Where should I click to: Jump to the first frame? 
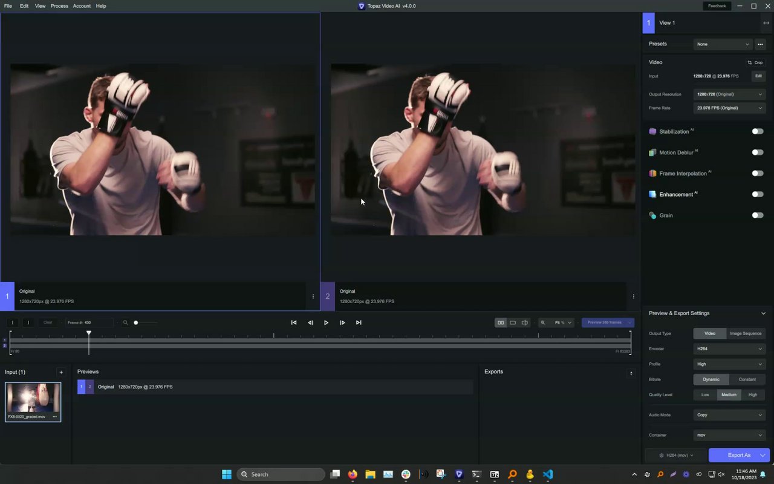coord(294,322)
